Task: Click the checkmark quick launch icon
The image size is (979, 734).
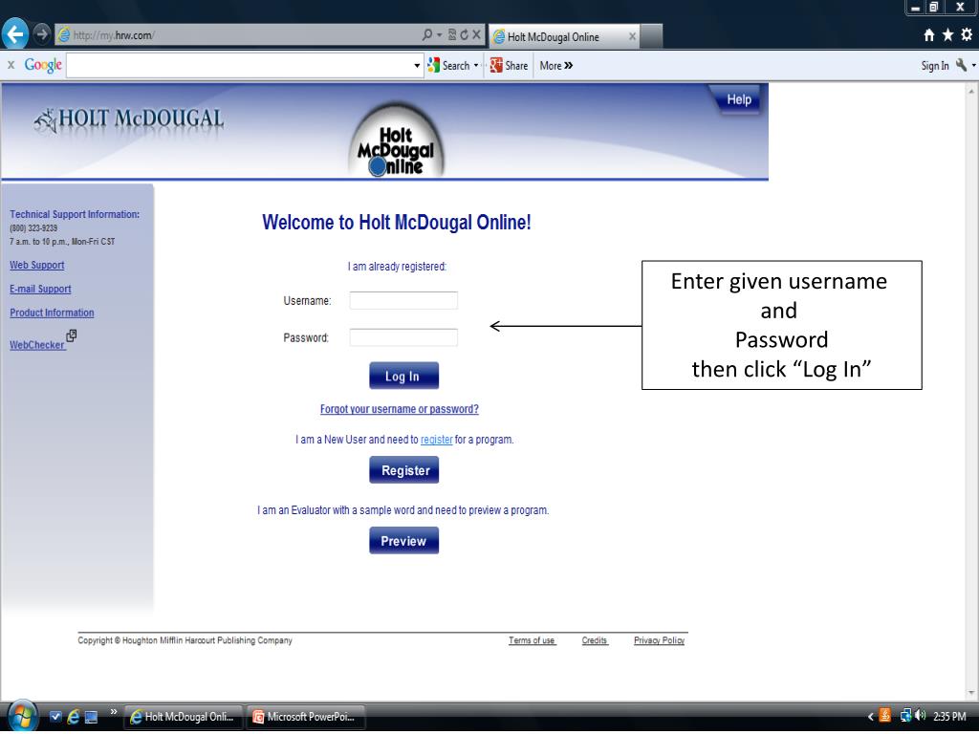Action: click(x=54, y=717)
